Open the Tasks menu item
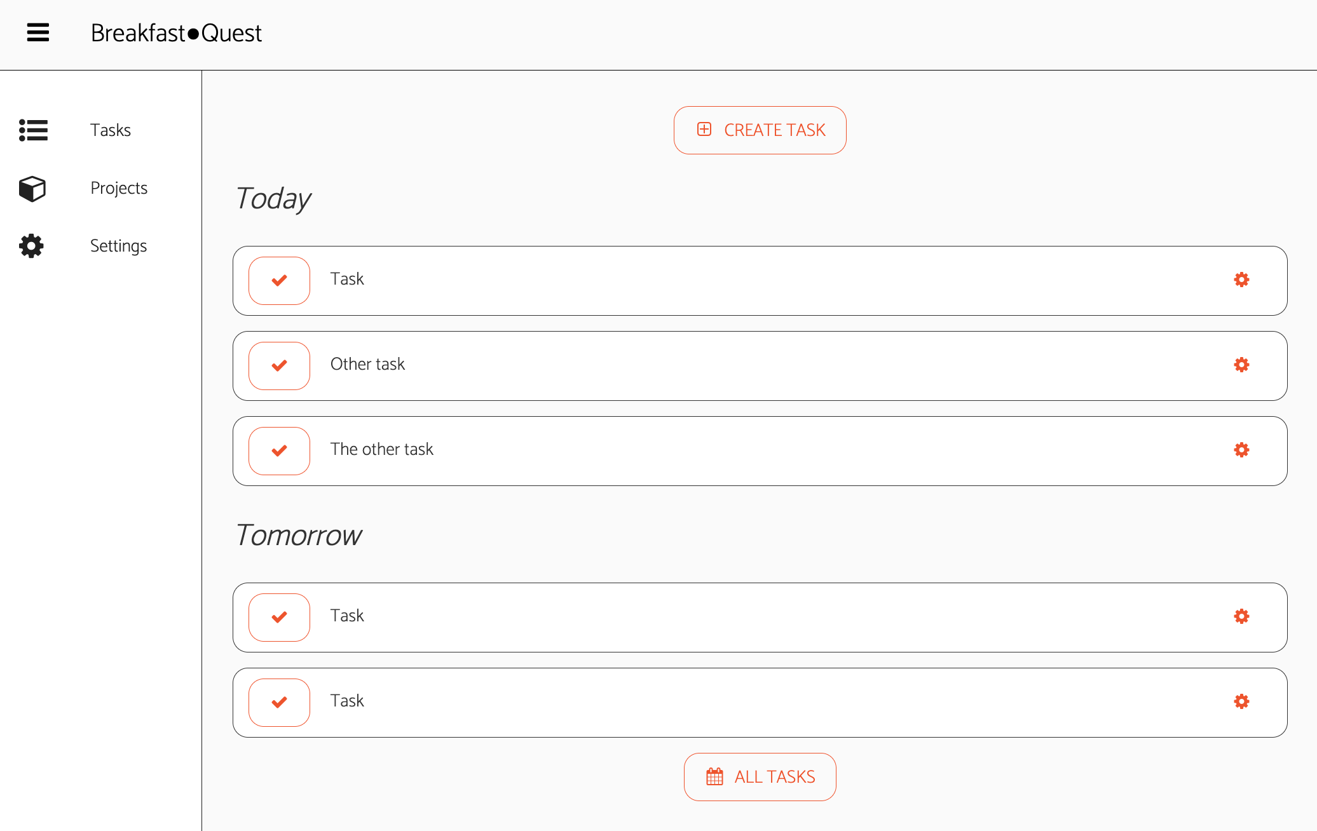1317x831 pixels. (111, 130)
